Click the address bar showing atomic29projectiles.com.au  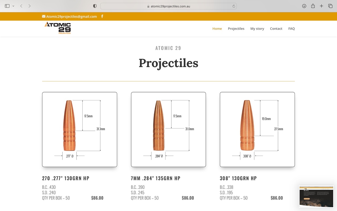coord(168,6)
